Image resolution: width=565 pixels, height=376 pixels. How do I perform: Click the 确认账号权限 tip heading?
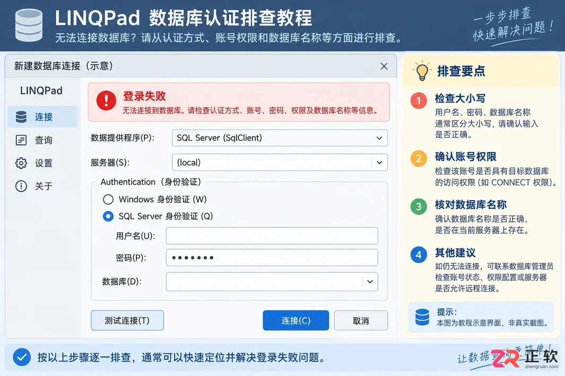466,157
